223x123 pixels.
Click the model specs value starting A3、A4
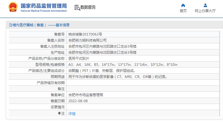click(123, 65)
